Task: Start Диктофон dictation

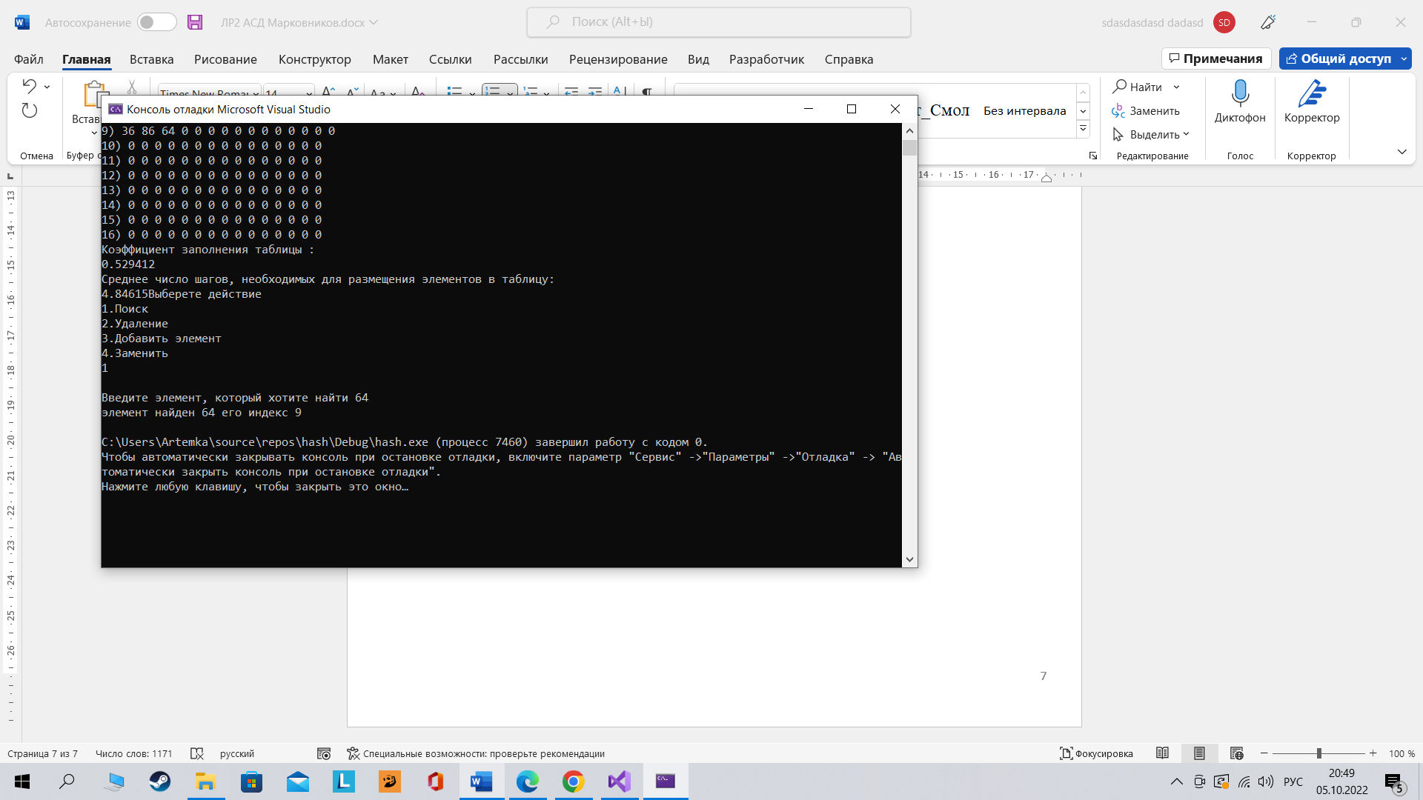Action: pos(1240,101)
